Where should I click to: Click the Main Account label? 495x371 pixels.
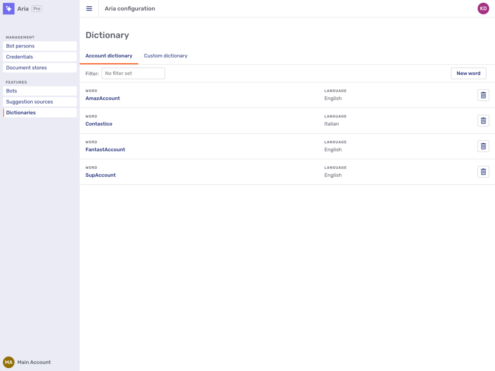[34, 362]
